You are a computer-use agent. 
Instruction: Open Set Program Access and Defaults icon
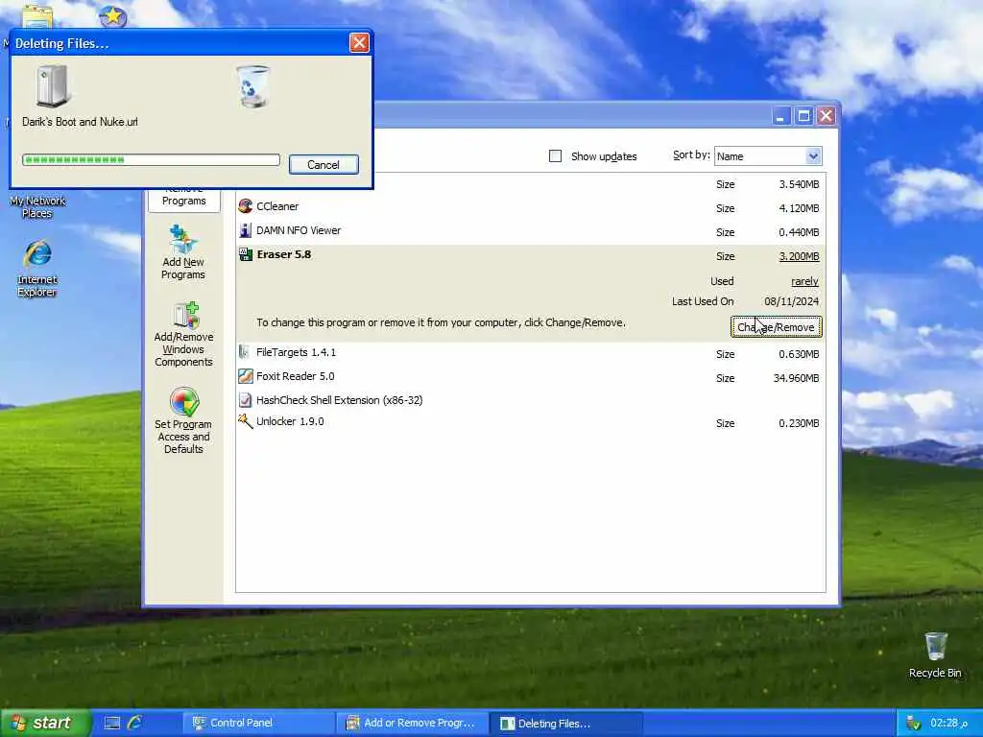click(x=184, y=402)
